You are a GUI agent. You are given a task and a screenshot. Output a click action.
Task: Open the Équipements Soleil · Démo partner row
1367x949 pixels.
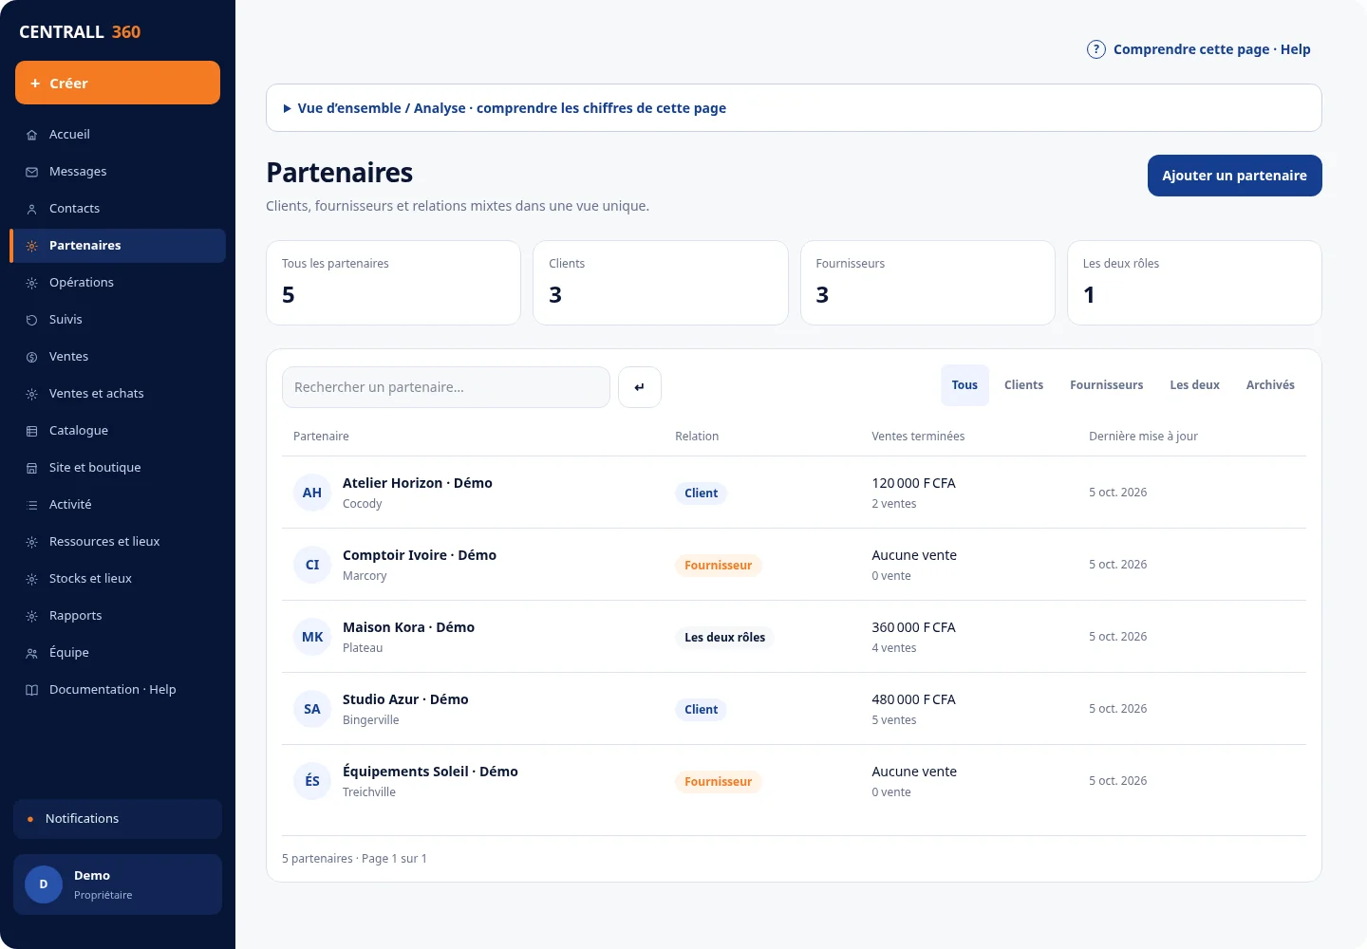[794, 781]
